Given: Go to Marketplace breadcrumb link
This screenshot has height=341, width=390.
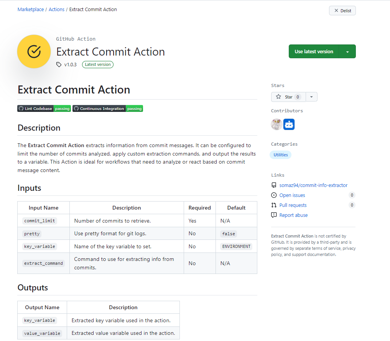Looking at the screenshot, I should 31,10.
